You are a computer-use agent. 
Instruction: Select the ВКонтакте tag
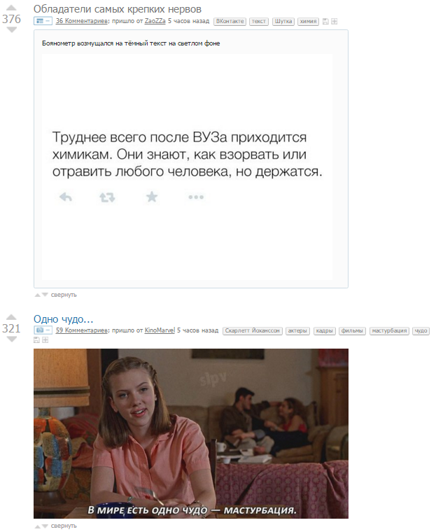(x=230, y=22)
